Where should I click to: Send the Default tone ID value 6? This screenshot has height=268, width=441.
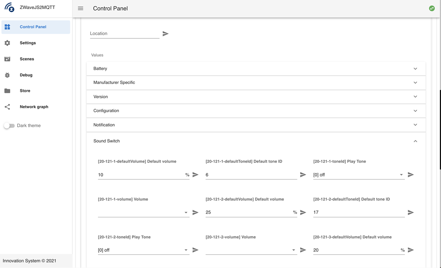tap(303, 174)
